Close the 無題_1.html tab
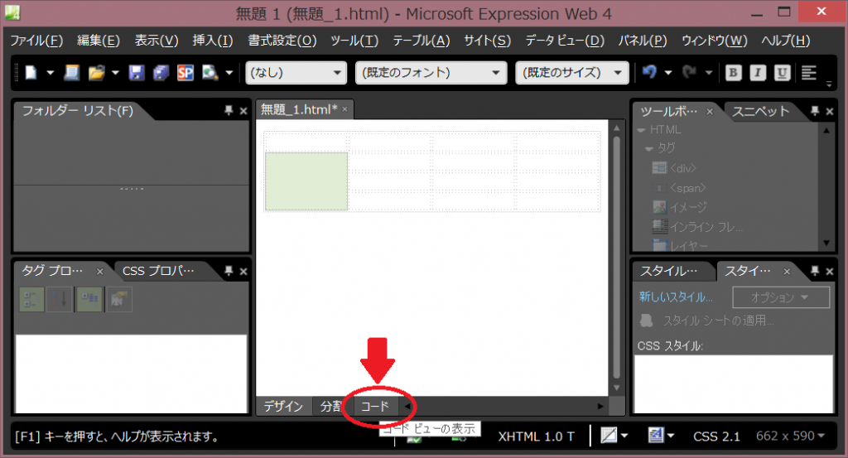 344,110
